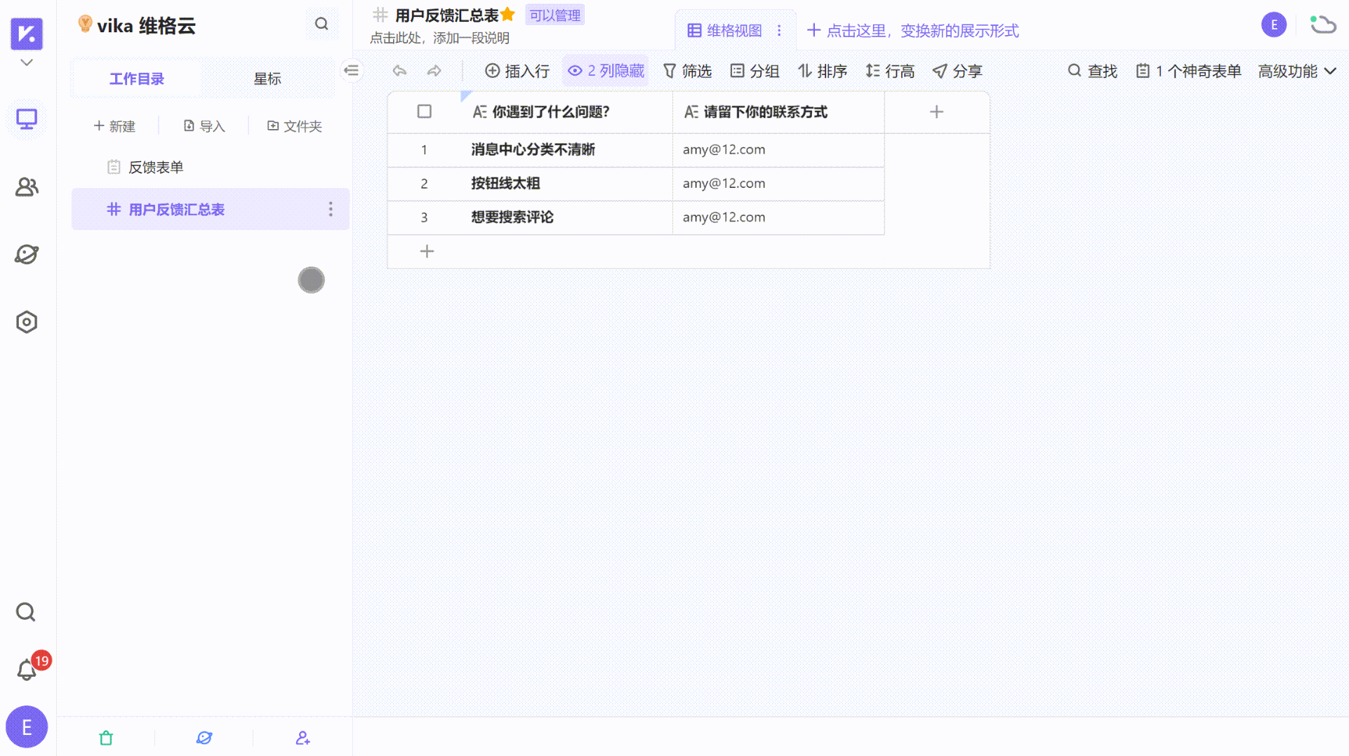Add a record with the bottom plus button
The image size is (1349, 756).
[427, 251]
